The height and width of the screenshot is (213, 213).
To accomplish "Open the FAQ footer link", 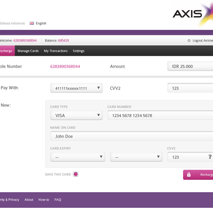I will point(58,200).
